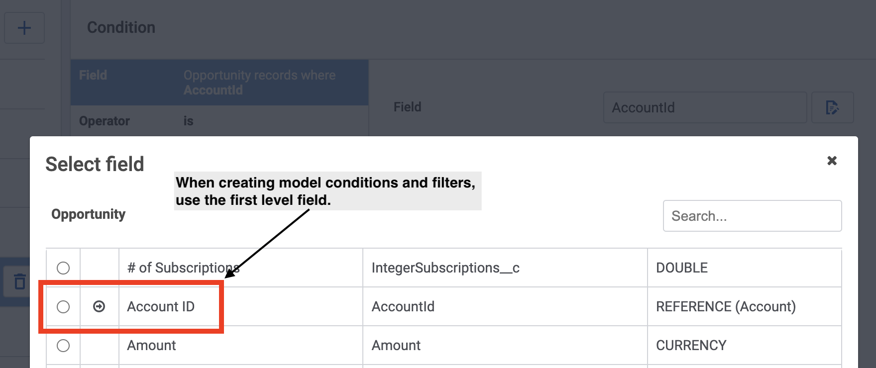Click the AccountId field input box
Viewport: 876px width, 368px height.
705,107
